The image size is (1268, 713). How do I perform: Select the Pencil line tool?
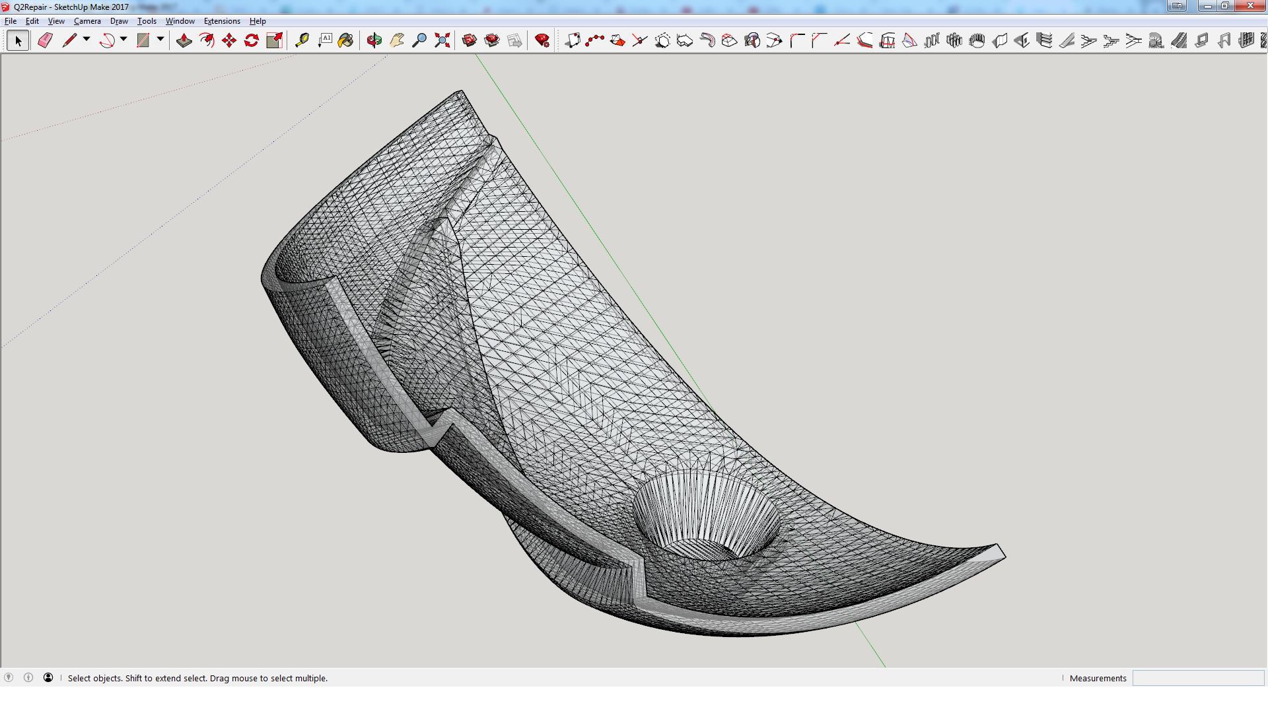tap(69, 40)
